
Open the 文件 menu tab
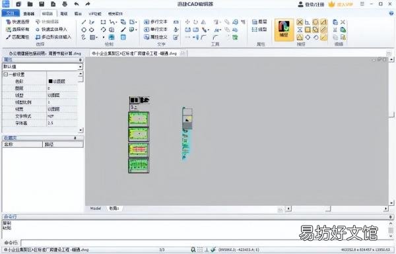11,13
